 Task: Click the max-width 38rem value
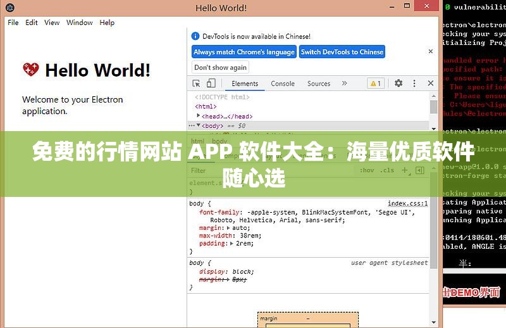tap(250, 236)
